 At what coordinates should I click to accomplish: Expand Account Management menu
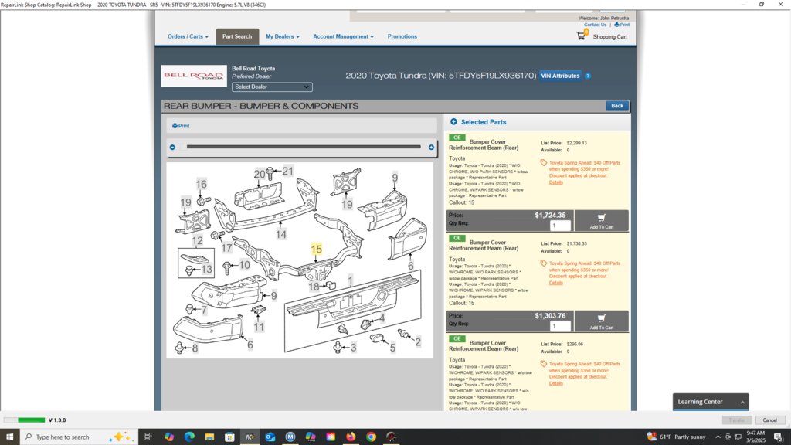[x=343, y=36]
